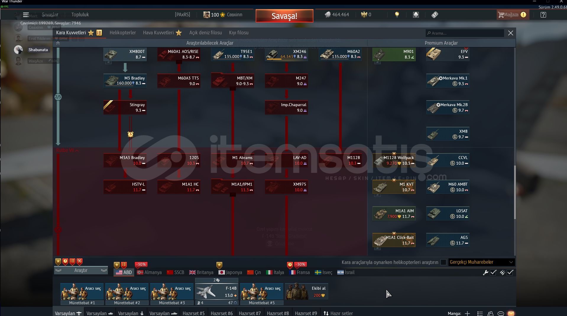
Task: Open the Kıyı filosu tab
Action: pos(239,33)
